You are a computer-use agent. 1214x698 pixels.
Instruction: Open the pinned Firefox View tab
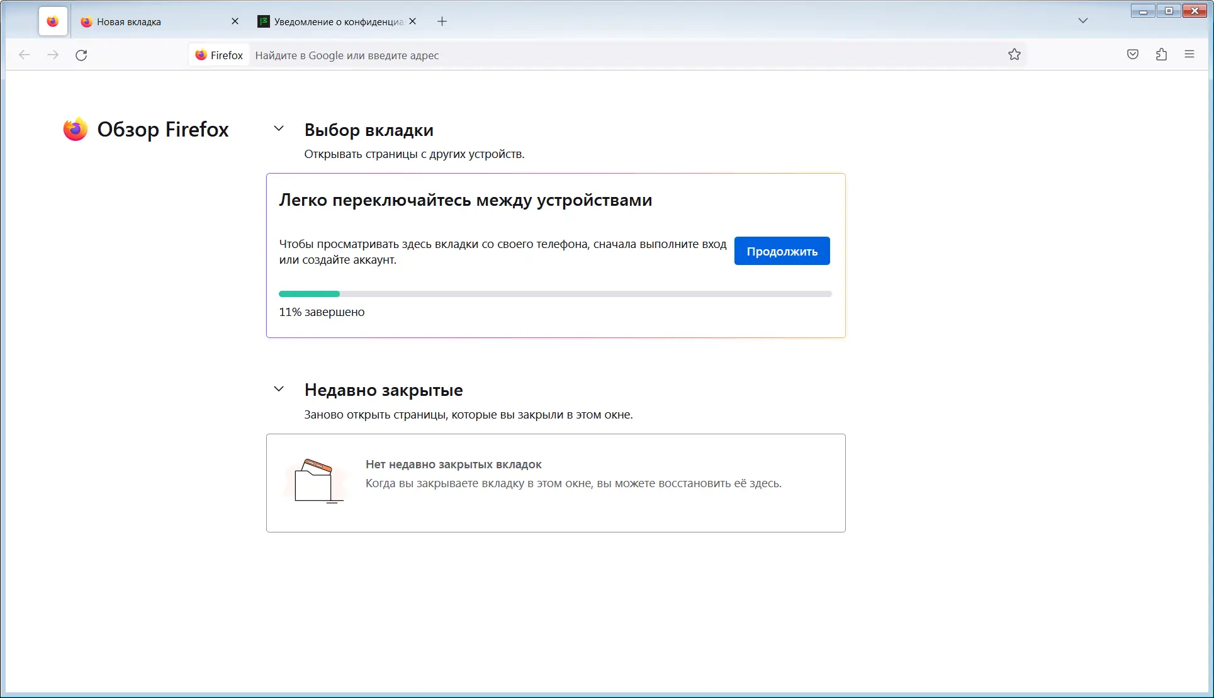pos(53,21)
